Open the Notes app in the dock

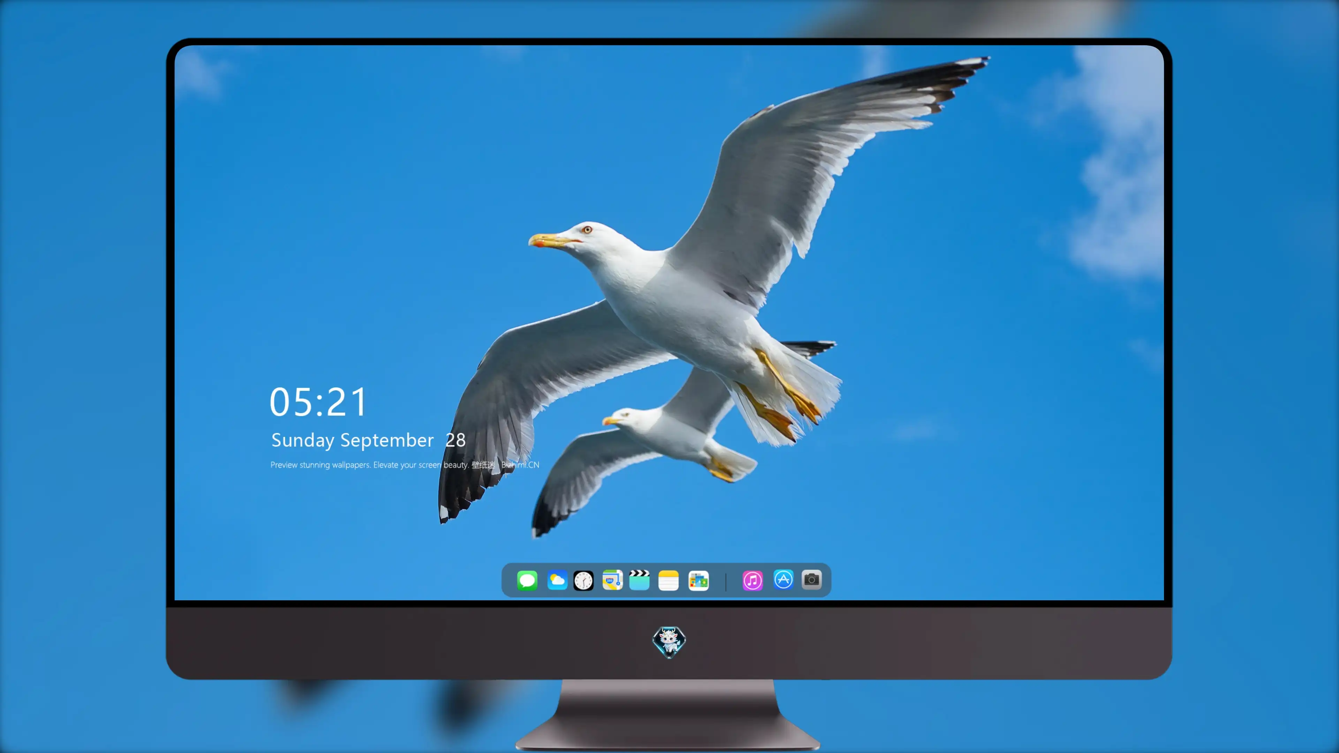tap(668, 580)
